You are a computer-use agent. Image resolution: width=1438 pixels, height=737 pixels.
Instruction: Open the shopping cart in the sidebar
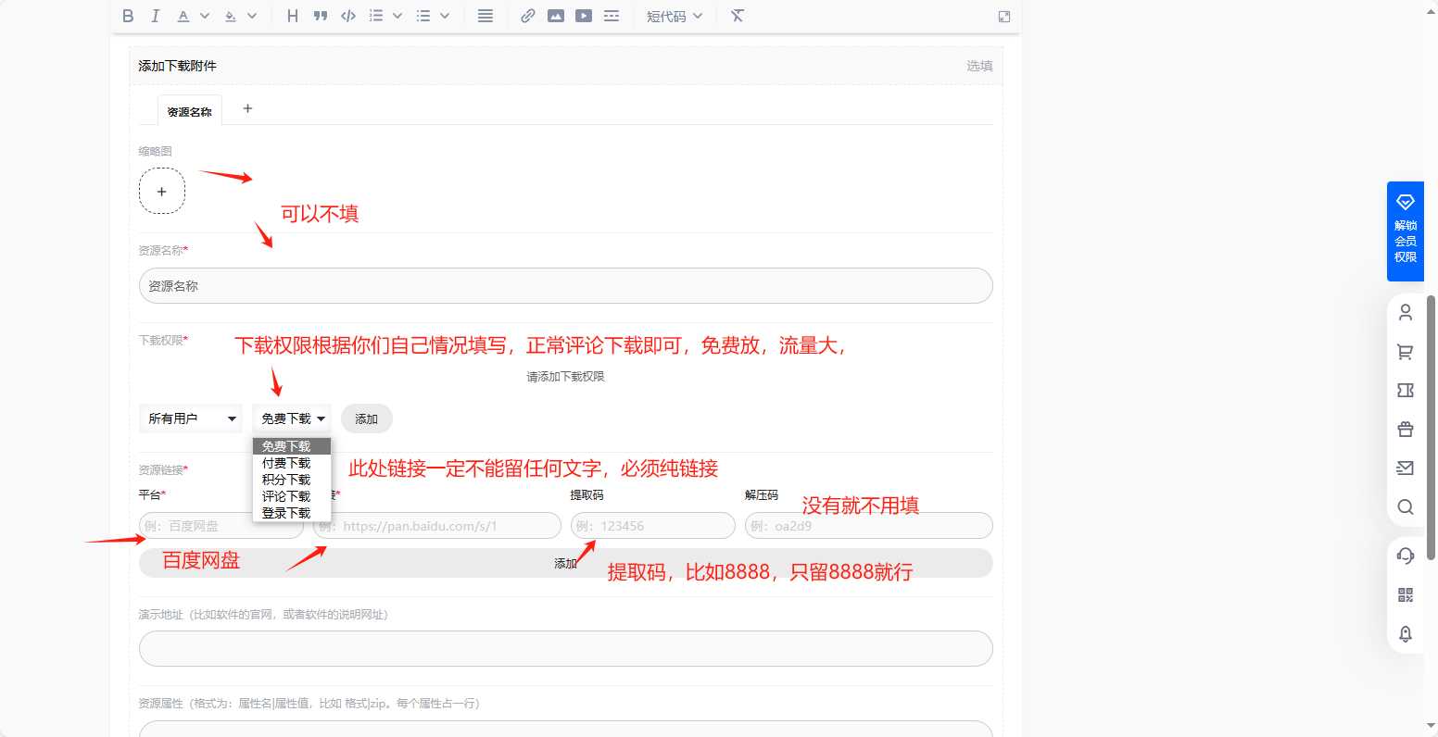tap(1406, 352)
